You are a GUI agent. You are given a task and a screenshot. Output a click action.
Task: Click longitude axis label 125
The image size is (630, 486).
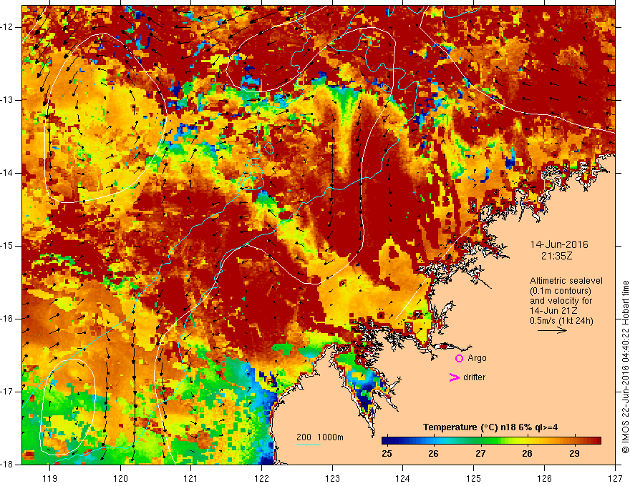pos(474,478)
